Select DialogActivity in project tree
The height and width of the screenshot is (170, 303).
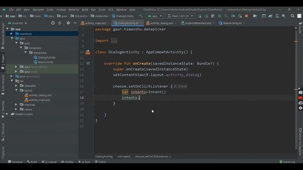tap(46, 58)
